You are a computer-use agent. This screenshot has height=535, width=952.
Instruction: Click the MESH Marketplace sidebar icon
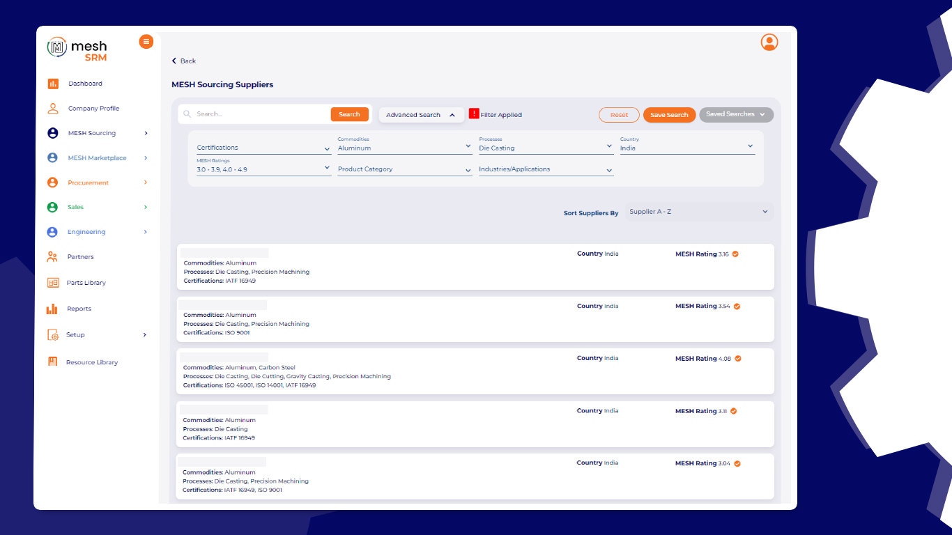pyautogui.click(x=52, y=158)
